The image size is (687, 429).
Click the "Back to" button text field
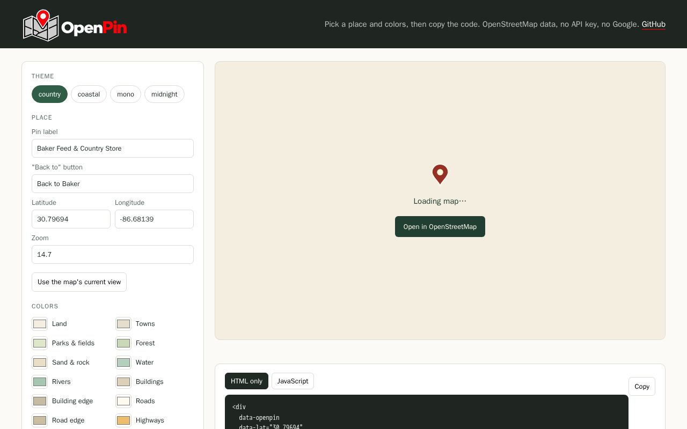pos(113,184)
